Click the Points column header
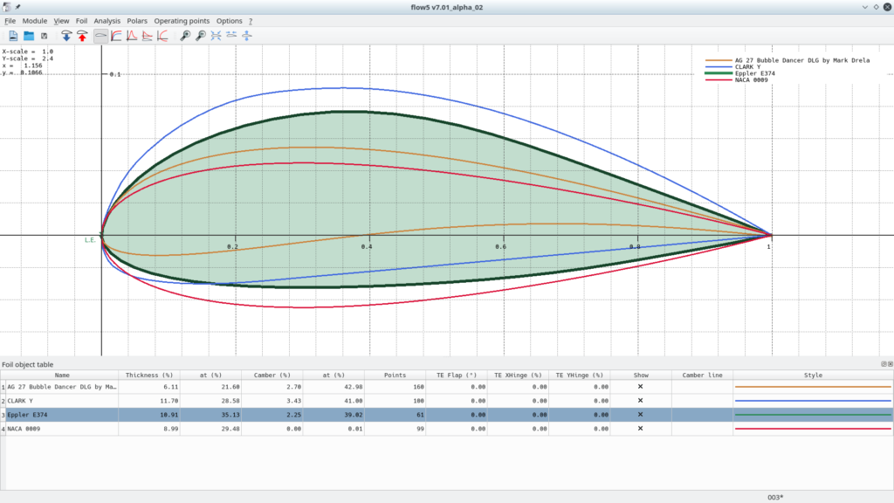 pos(395,375)
